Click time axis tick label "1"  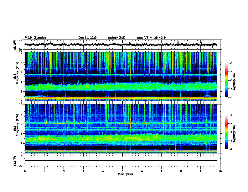tap(44, 171)
